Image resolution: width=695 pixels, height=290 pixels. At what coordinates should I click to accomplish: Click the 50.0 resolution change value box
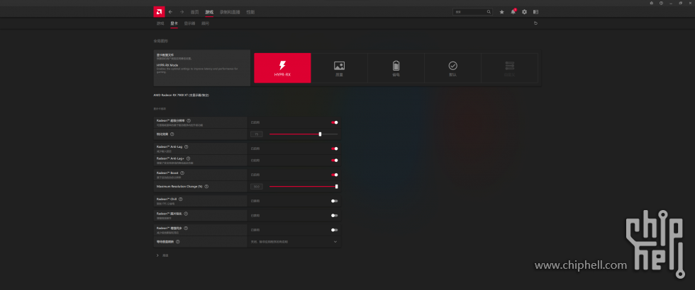[256, 187]
